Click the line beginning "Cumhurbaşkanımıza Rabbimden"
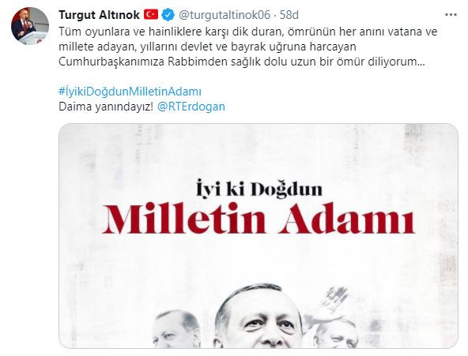The height and width of the screenshot is (356, 468). point(241,62)
